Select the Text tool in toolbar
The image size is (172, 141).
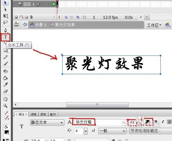click(x=6, y=37)
